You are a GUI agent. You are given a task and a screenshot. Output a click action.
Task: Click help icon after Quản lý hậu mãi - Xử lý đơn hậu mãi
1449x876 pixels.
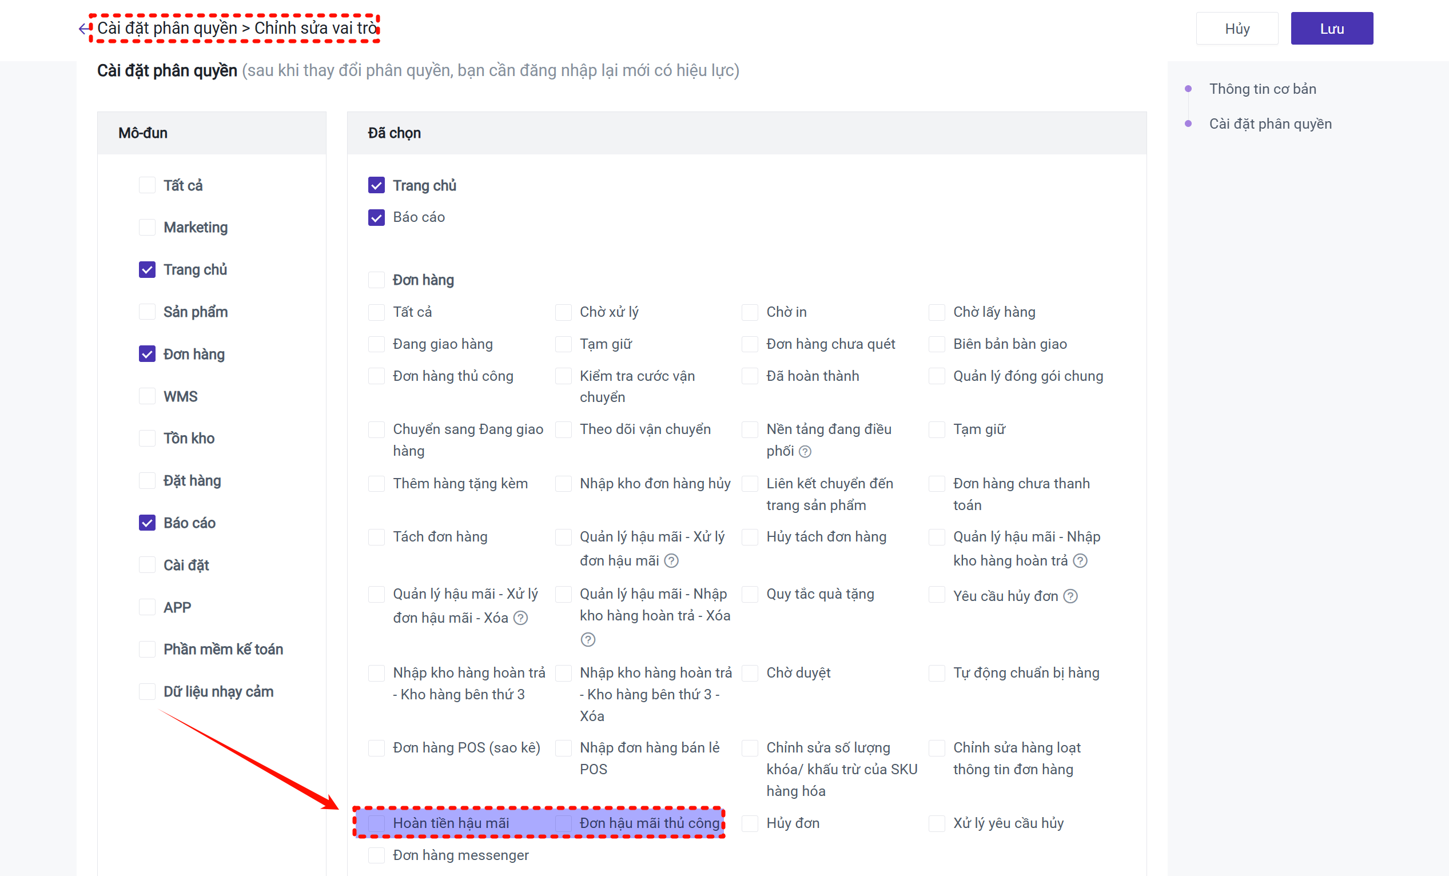click(x=671, y=561)
